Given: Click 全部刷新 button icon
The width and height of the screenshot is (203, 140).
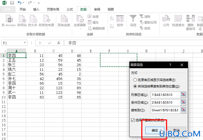Looking at the screenshot, I should (80, 19).
